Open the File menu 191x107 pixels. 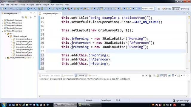tap(2, 5)
